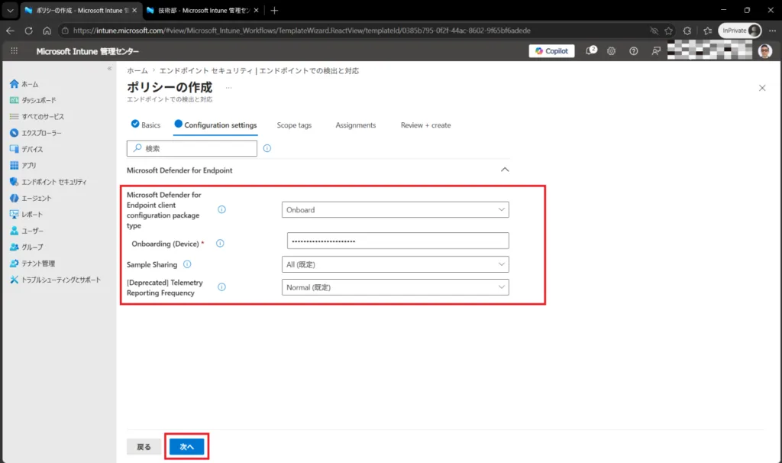Close the ポリシーの作成 browser tab
782x463 pixels.
(134, 10)
